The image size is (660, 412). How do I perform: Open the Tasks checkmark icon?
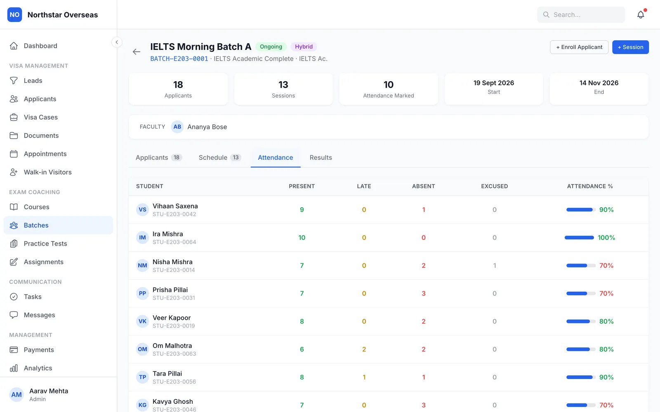coord(14,297)
